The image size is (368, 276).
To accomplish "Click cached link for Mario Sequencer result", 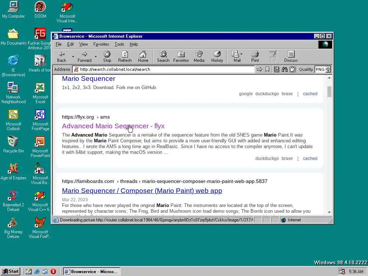I will [x=310, y=94].
